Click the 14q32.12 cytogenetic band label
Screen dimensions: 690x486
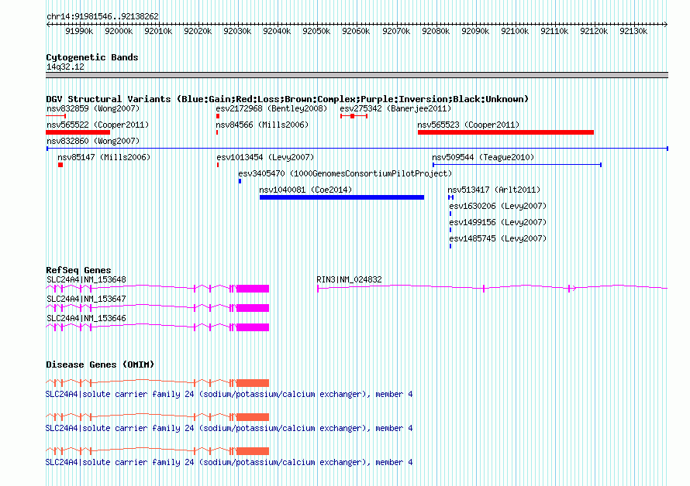65,67
